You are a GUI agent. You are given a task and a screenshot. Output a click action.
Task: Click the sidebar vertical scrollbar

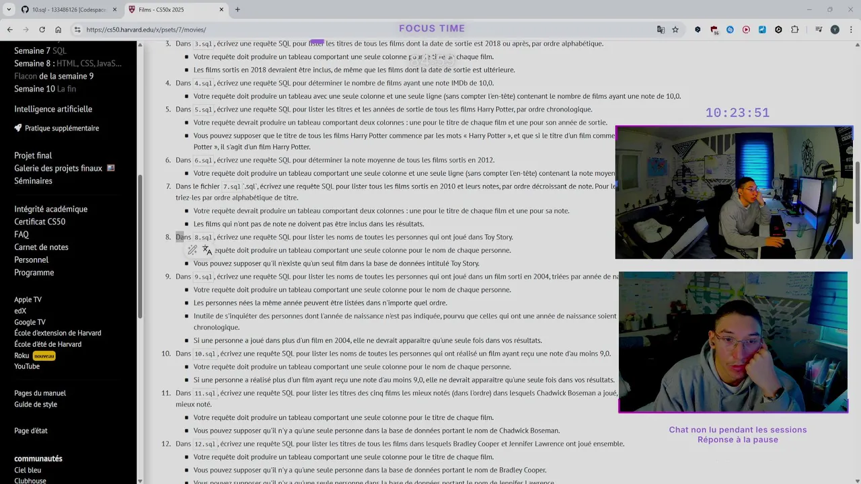click(140, 245)
